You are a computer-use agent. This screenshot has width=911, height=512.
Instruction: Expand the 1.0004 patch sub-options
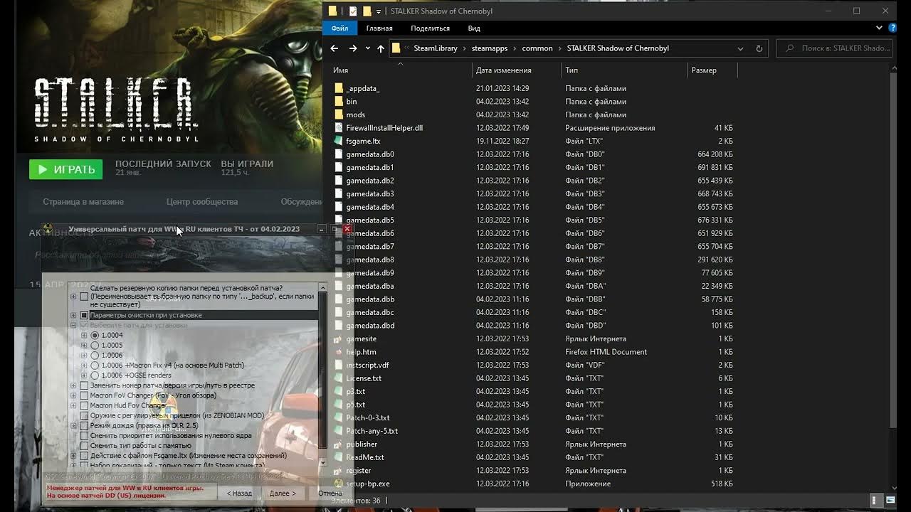[x=84, y=335]
